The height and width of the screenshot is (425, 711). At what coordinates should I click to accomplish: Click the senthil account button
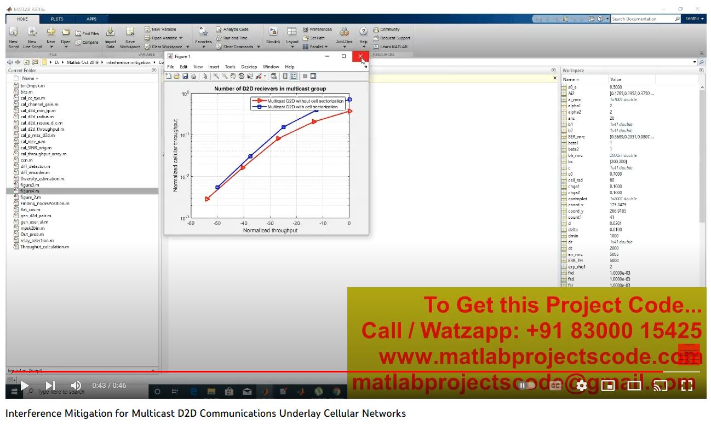click(x=695, y=19)
